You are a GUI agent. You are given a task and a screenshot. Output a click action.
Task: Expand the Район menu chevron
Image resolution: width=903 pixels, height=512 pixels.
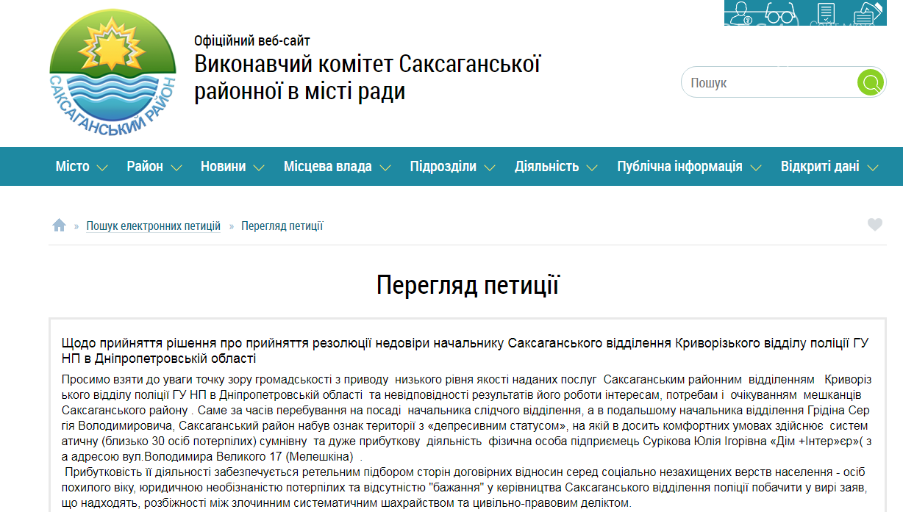point(176,167)
